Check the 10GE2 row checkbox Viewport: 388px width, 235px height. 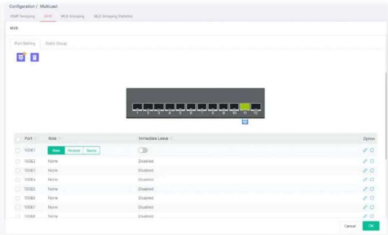pos(18,161)
